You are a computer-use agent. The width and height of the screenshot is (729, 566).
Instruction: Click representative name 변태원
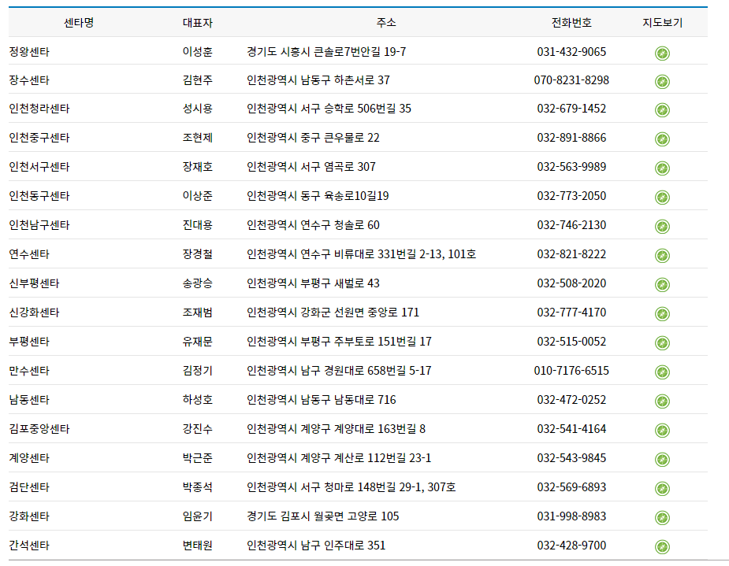click(198, 545)
